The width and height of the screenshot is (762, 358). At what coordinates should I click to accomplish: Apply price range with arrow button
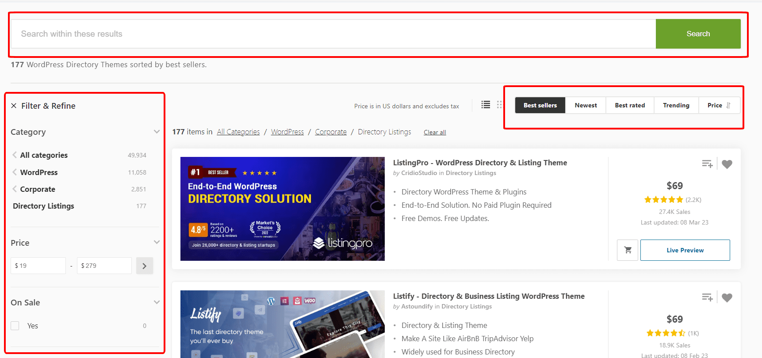pos(144,266)
